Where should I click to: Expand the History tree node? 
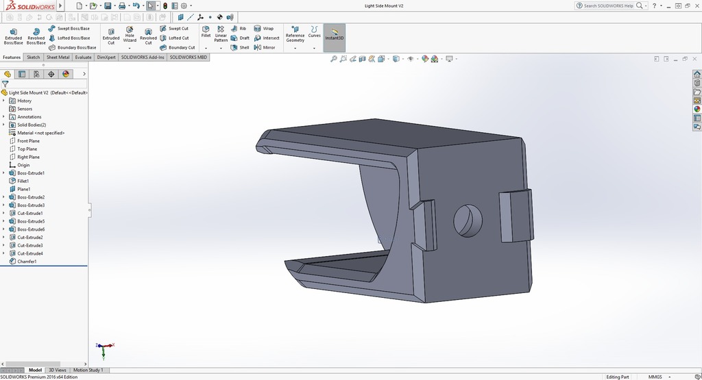[4, 101]
